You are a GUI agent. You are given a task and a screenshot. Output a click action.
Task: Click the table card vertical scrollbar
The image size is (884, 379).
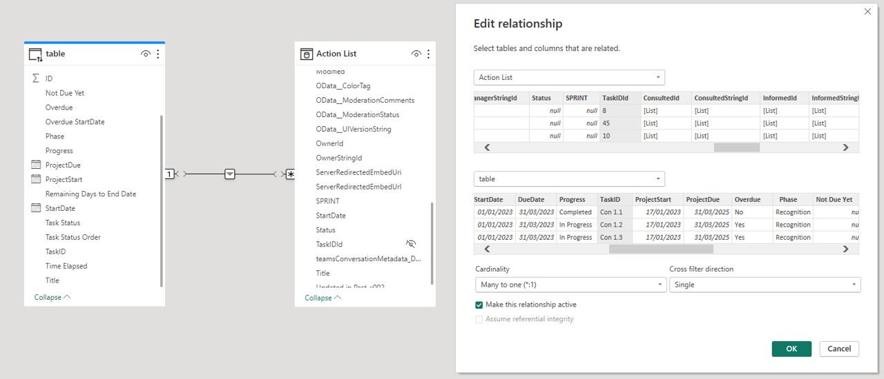point(162,201)
